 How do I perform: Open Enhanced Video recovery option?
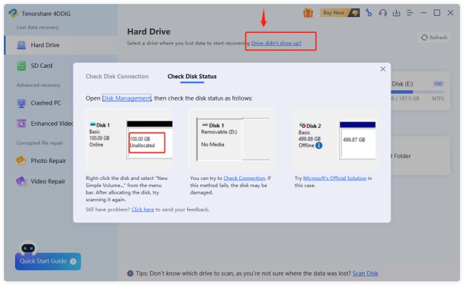pyautogui.click(x=45, y=123)
